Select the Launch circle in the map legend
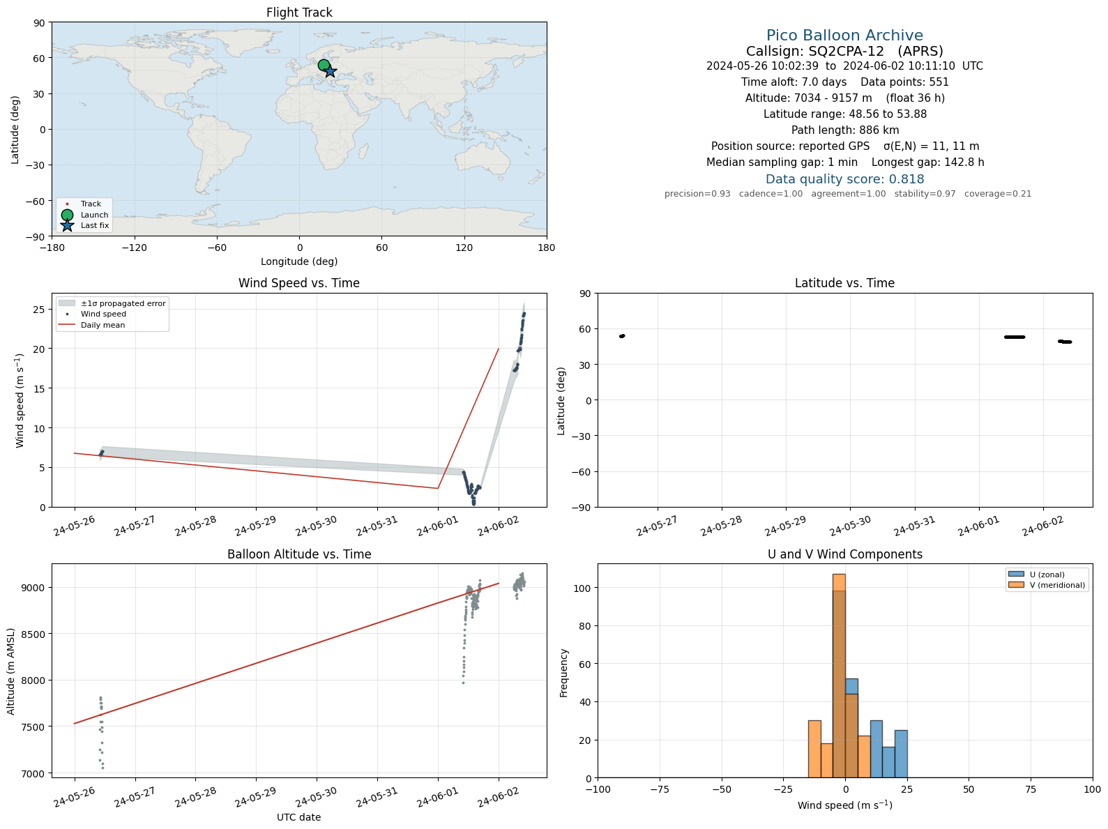The image size is (1108, 829). coord(67,215)
